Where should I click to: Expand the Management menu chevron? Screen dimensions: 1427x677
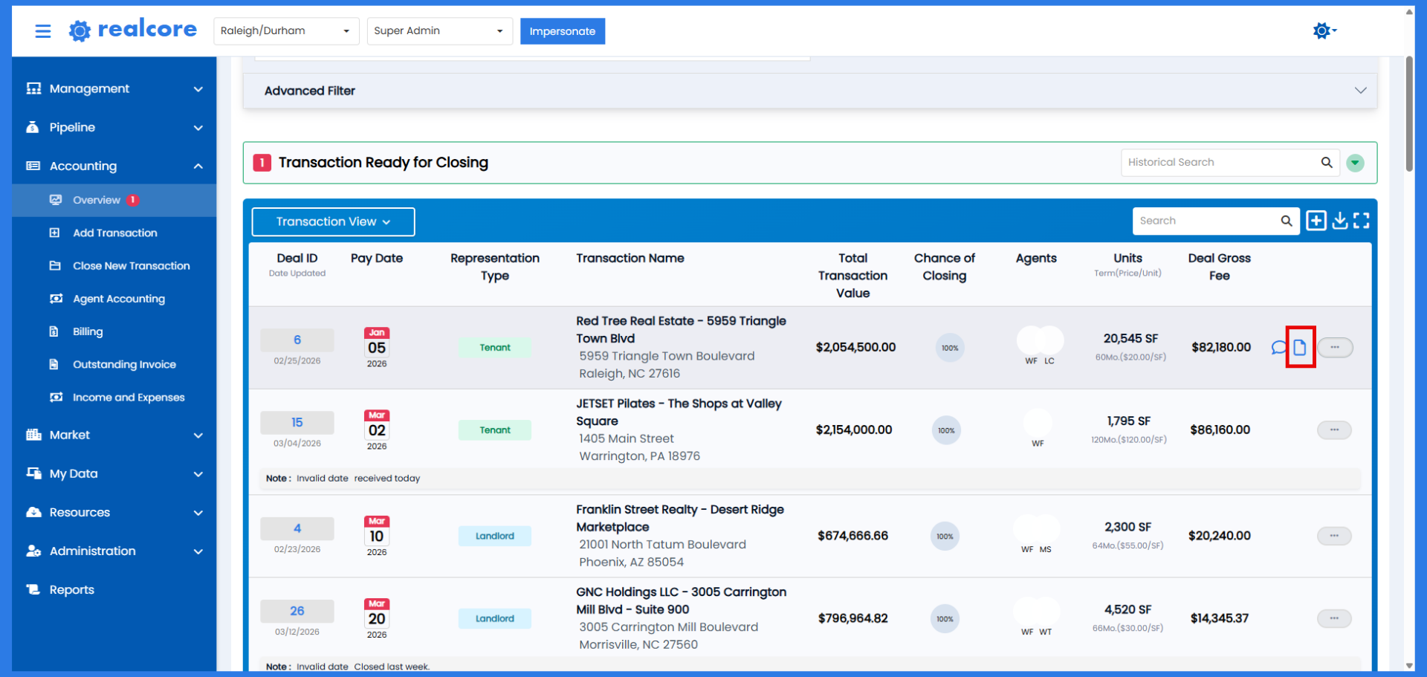pos(198,89)
